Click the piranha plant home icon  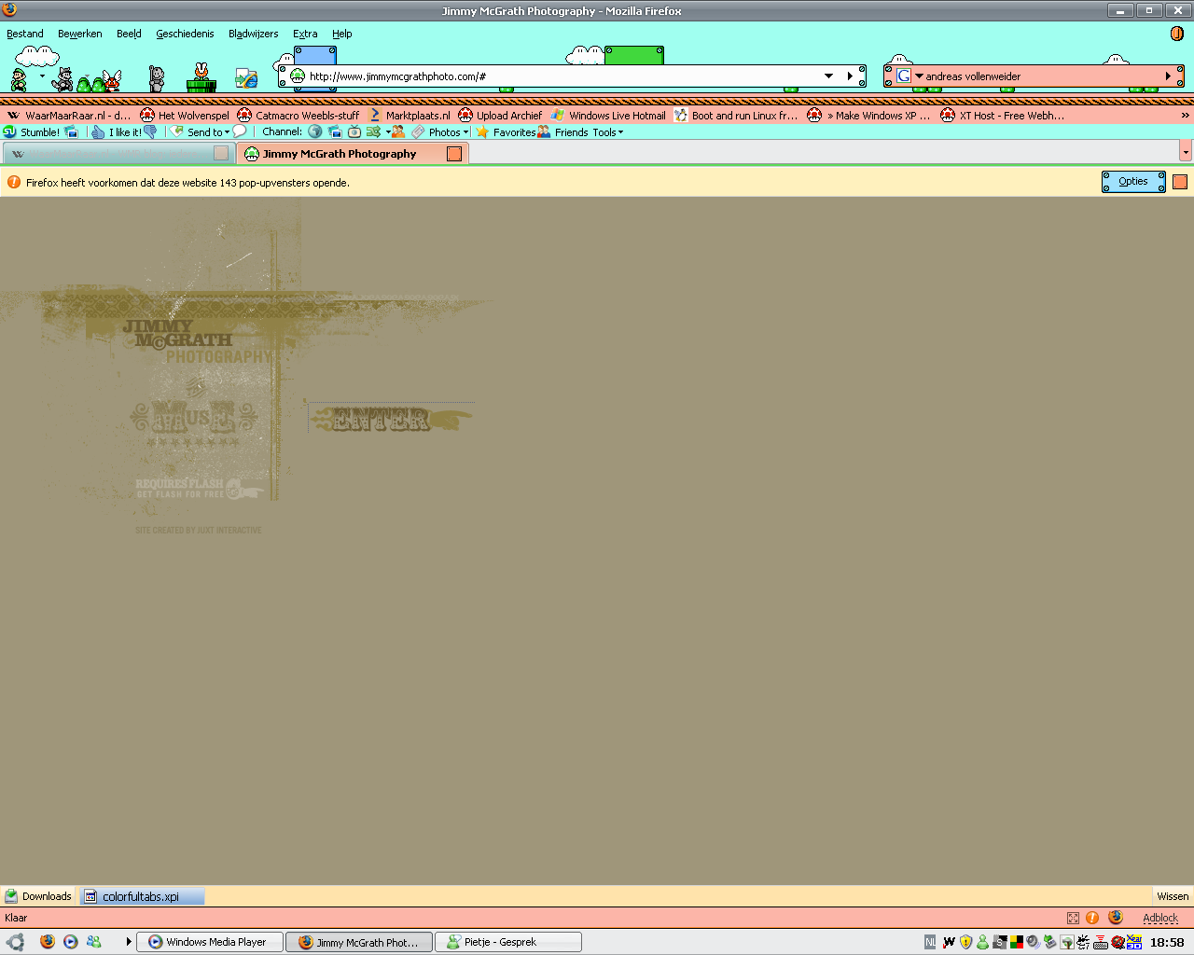tap(201, 77)
